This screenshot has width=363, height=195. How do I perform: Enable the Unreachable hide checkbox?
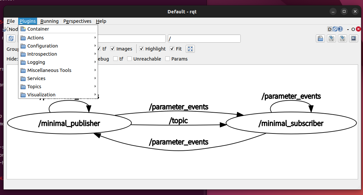[x=129, y=59]
